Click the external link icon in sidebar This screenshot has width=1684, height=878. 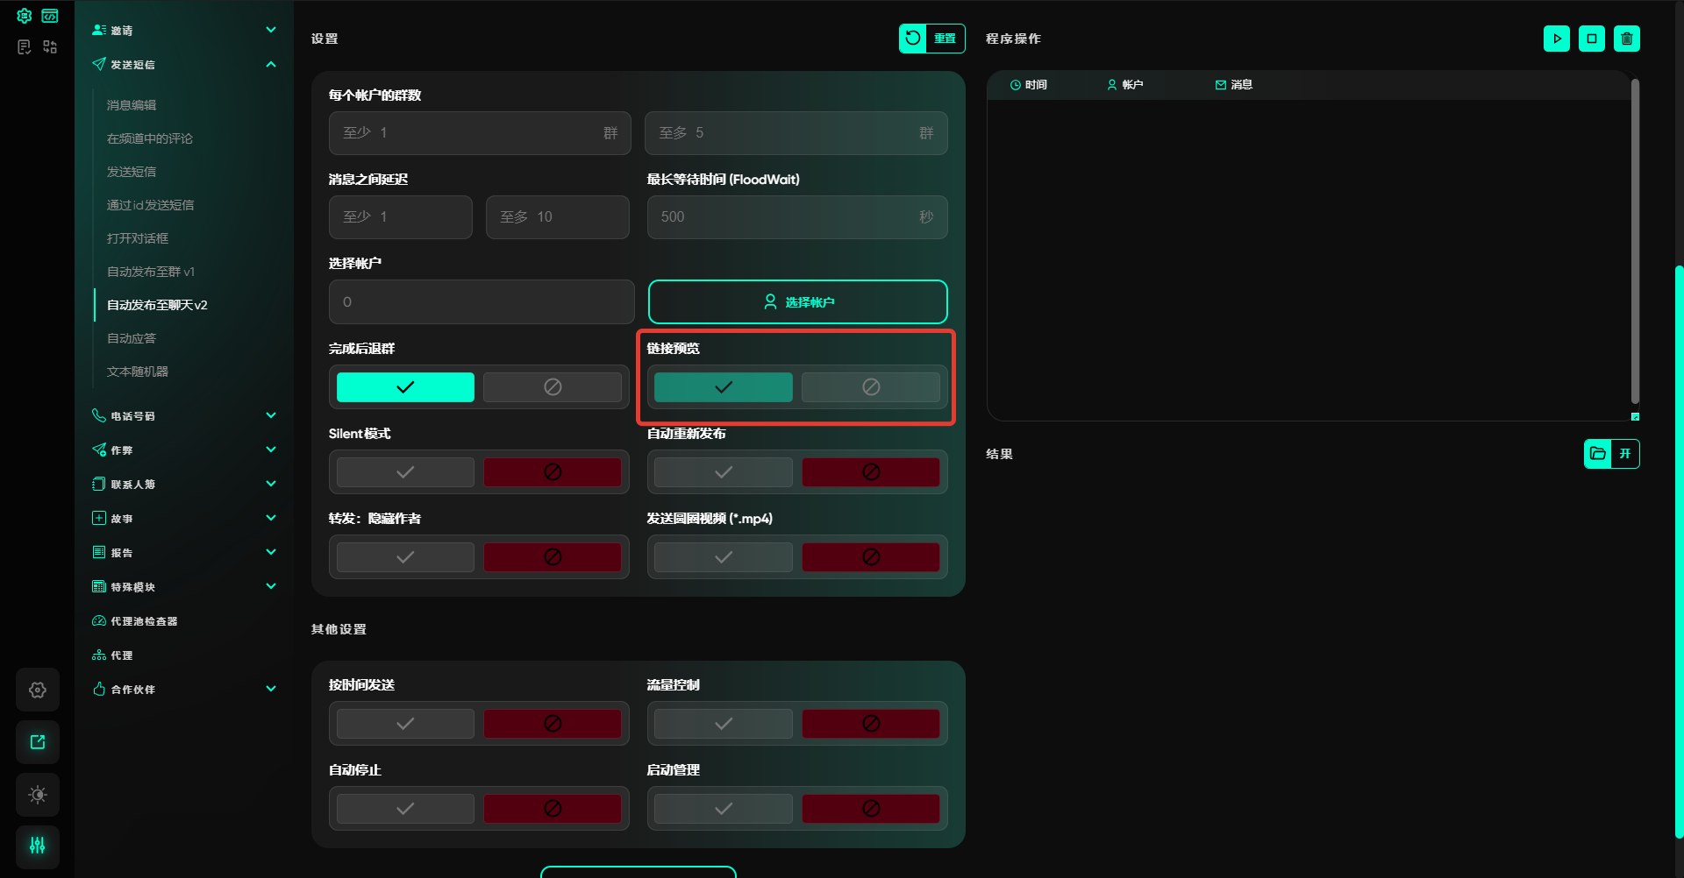[38, 742]
